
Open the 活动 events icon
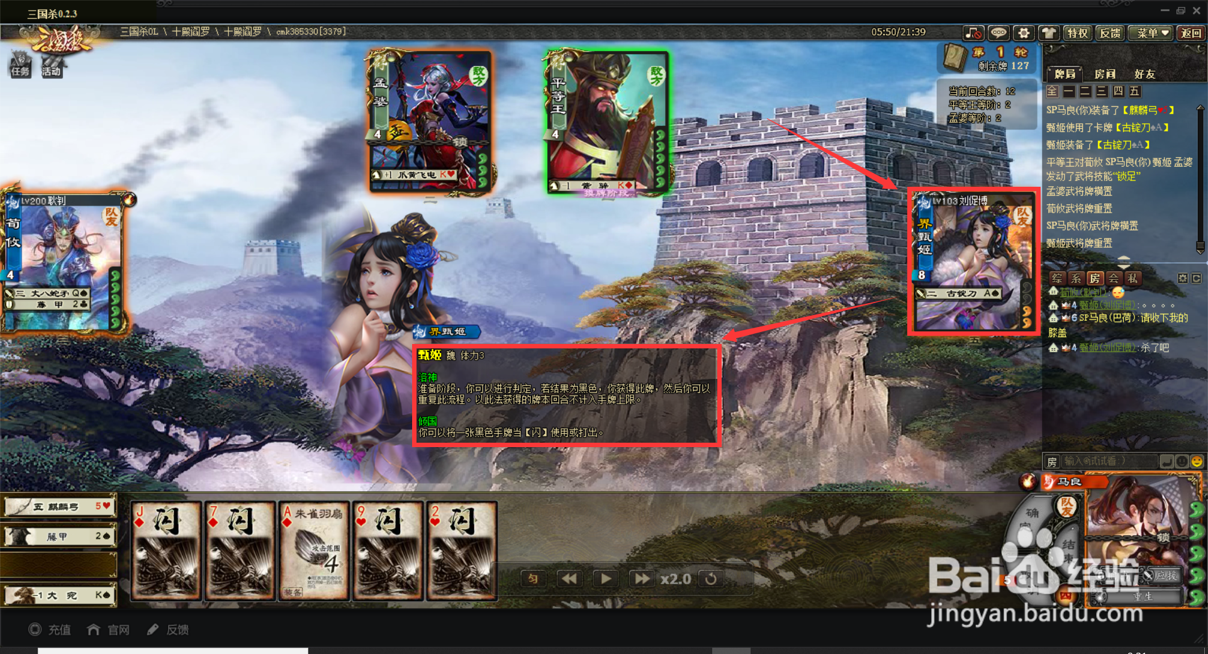[52, 65]
